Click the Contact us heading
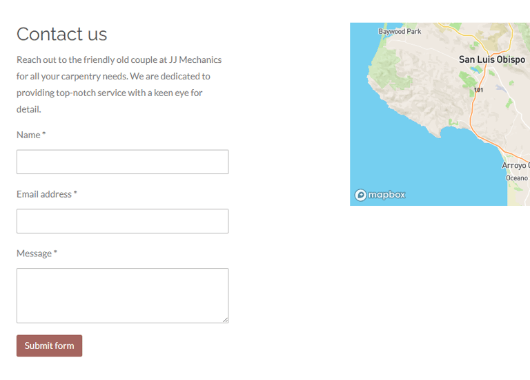The width and height of the screenshot is (530, 380). (x=62, y=34)
